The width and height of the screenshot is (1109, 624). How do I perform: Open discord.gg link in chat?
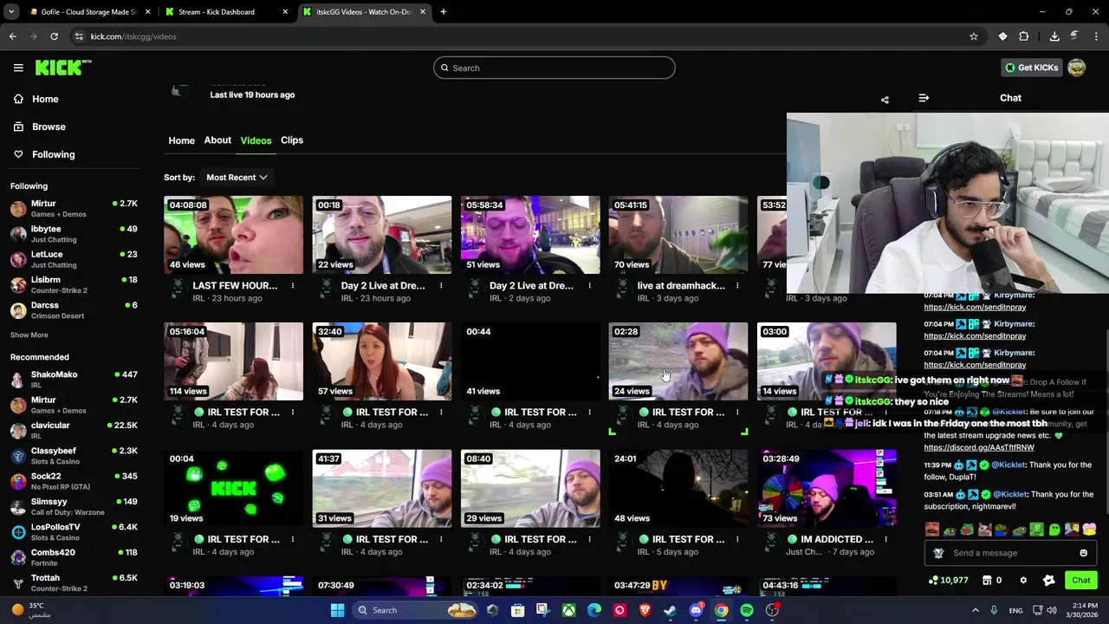(979, 447)
